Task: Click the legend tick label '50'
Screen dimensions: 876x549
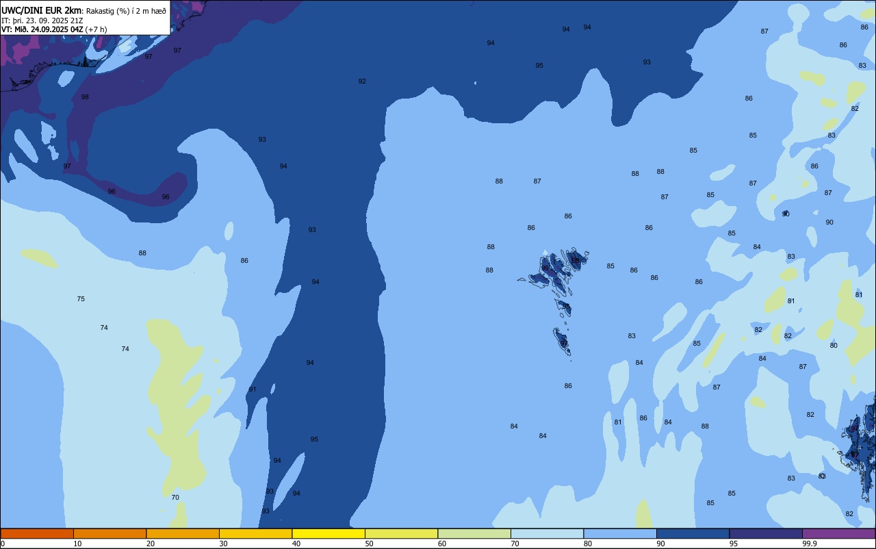Action: pyautogui.click(x=369, y=544)
